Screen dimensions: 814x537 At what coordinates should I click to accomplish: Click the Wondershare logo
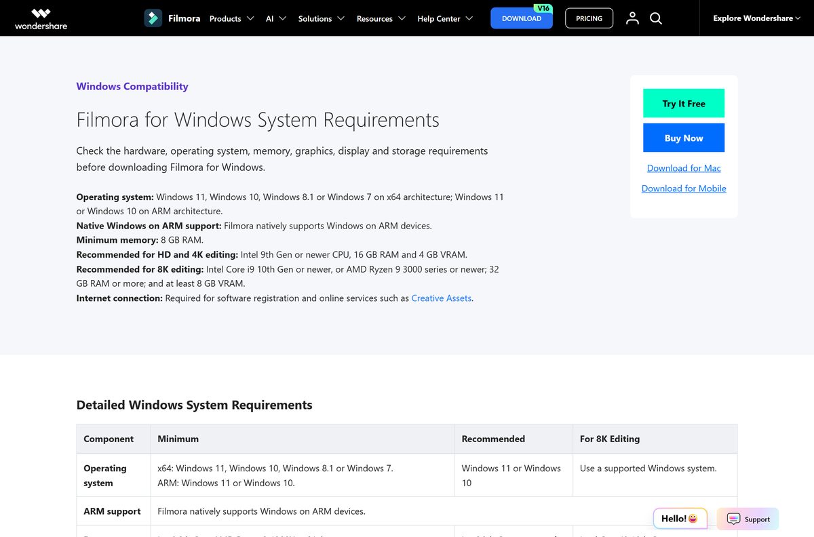point(41,18)
